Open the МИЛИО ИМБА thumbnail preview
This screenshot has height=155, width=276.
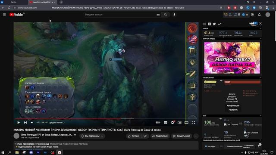point(232,58)
